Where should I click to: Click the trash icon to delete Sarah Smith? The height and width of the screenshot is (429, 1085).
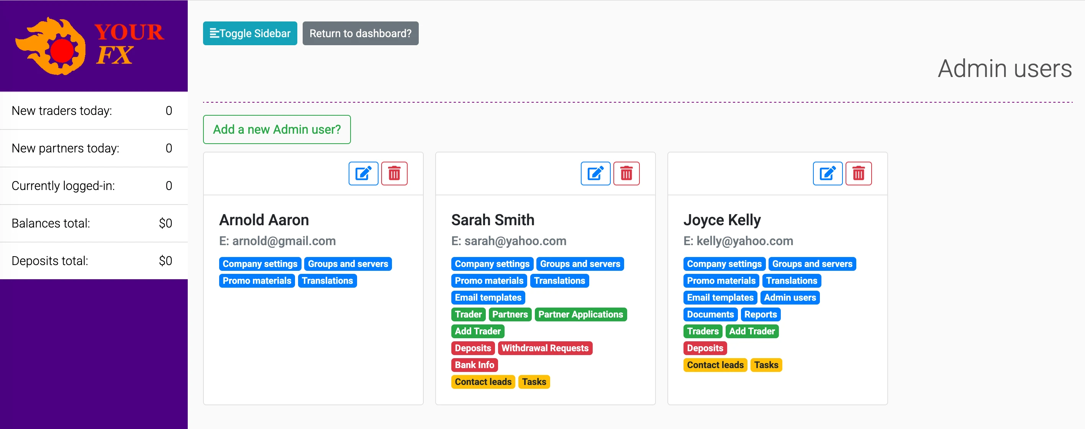[626, 173]
